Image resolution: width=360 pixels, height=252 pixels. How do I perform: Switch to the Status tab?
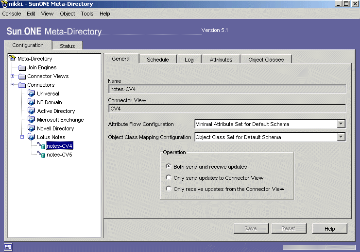pyautogui.click(x=67, y=46)
